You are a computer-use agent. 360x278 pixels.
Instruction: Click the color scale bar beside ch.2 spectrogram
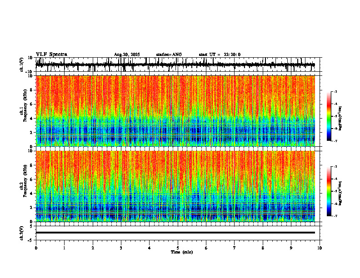(329, 191)
